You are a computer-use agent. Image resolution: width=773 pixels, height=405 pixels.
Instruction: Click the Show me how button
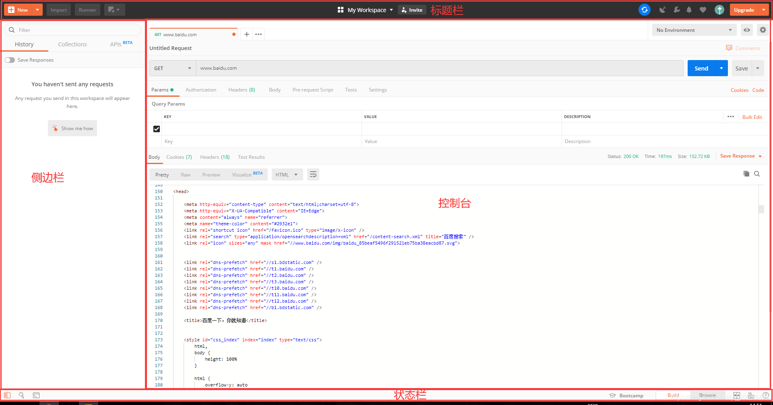point(72,128)
